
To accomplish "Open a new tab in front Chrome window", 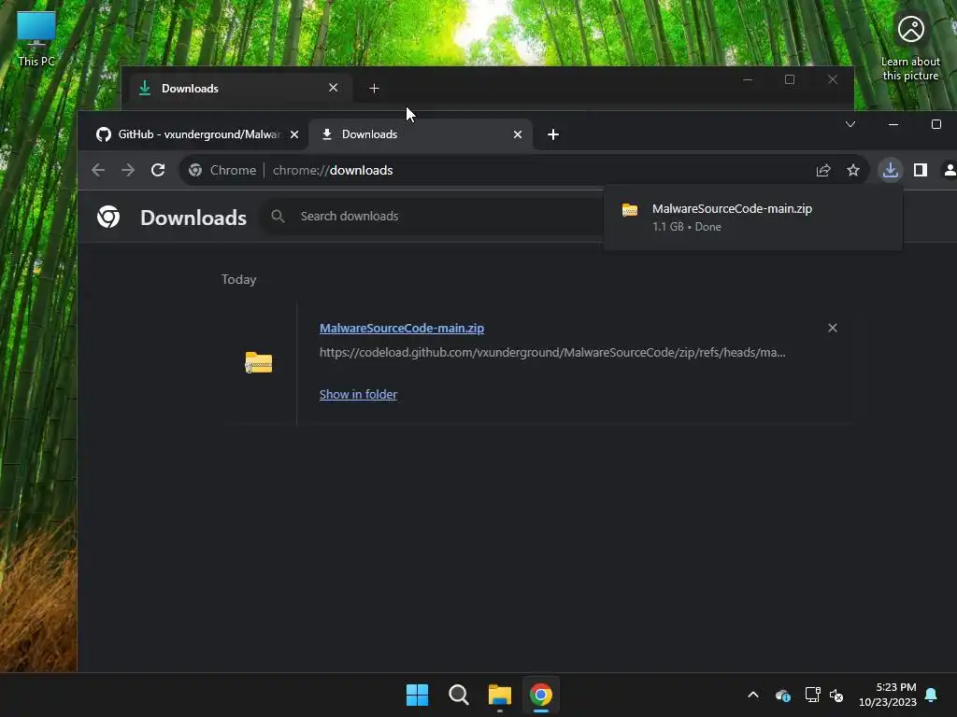I will [553, 134].
